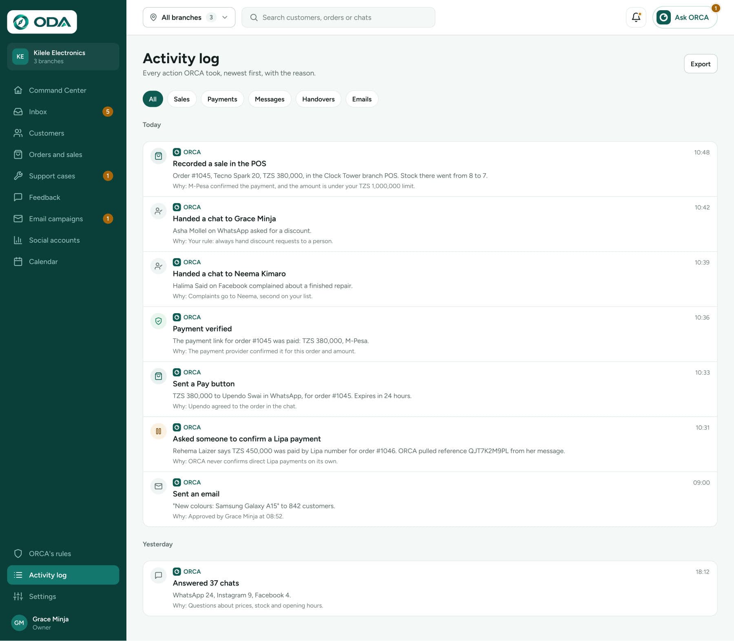
Task: Open Email campaigns envelope icon
Action: [x=18, y=219]
